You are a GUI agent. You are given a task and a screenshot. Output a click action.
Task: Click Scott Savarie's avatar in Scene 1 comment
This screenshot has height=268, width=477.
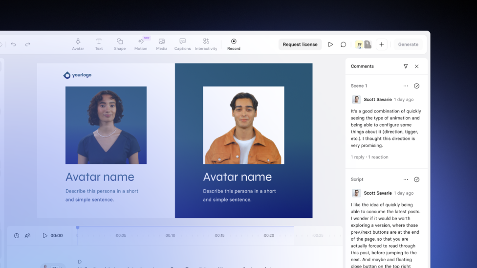(x=356, y=99)
